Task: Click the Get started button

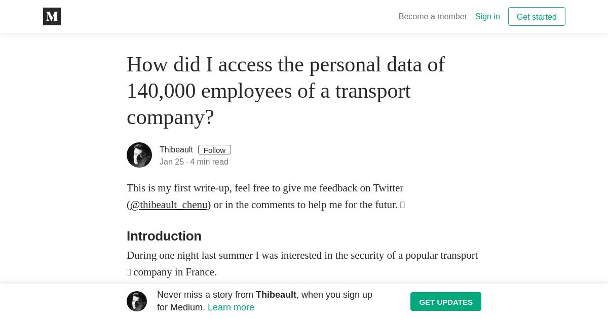Action: coord(537,17)
